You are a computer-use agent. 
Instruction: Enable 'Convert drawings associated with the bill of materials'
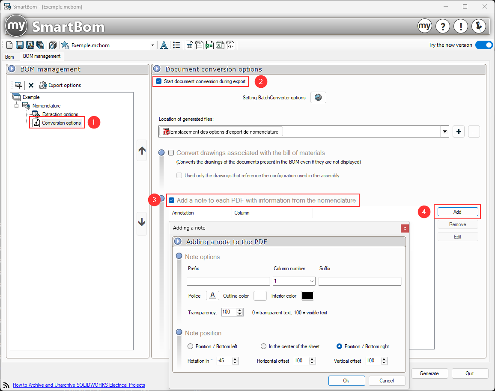click(x=171, y=153)
